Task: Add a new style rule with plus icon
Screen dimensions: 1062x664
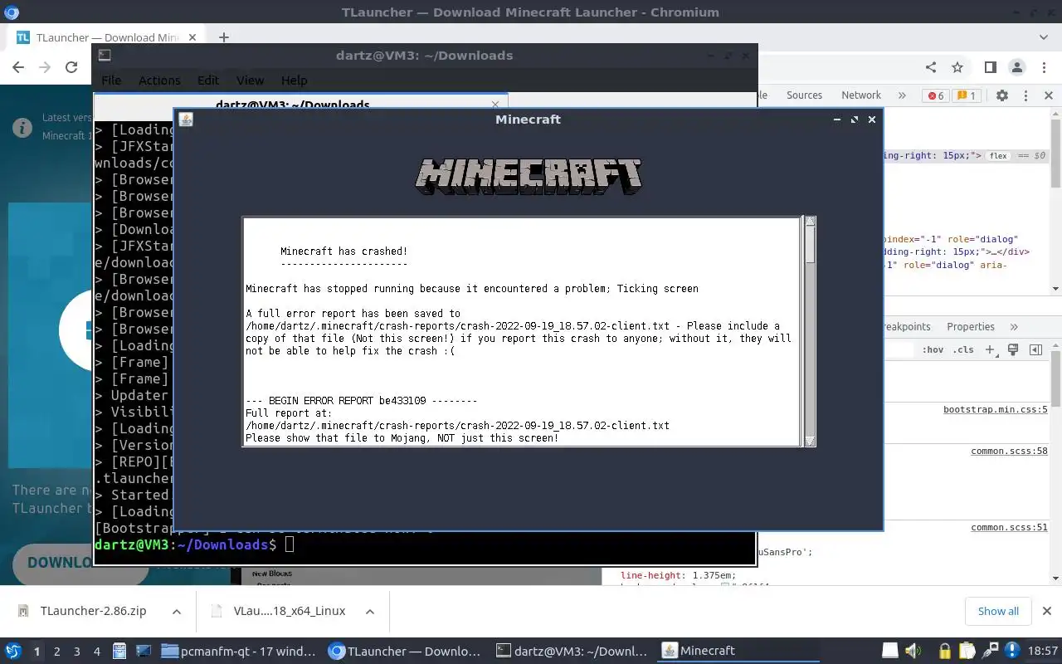Action: [x=991, y=350]
